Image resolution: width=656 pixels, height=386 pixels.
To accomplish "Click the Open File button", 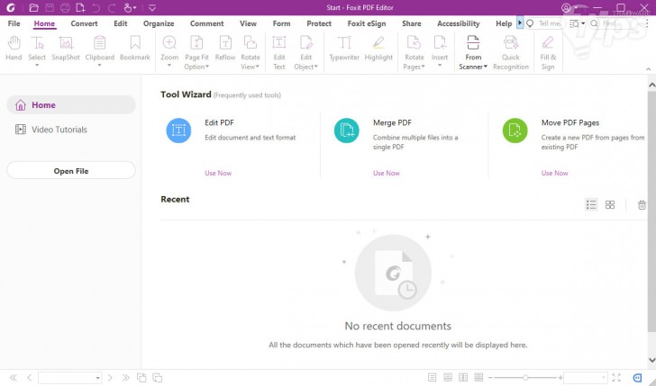I will (x=71, y=170).
